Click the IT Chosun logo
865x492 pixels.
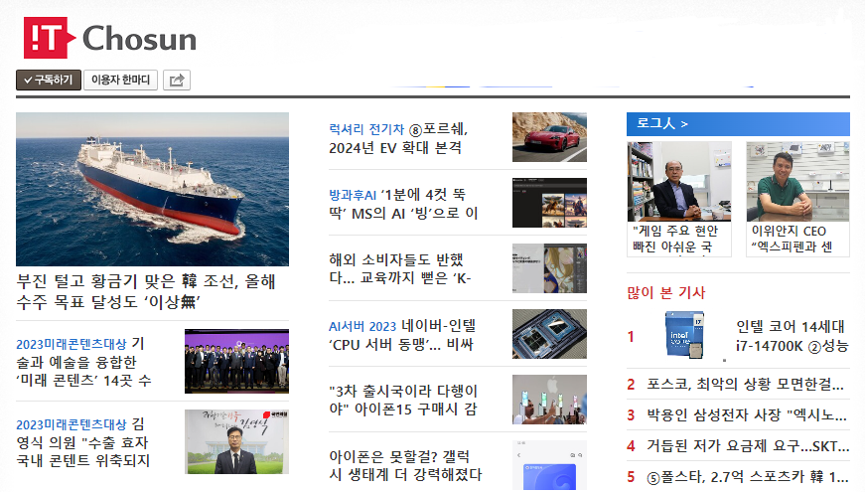pyautogui.click(x=110, y=38)
